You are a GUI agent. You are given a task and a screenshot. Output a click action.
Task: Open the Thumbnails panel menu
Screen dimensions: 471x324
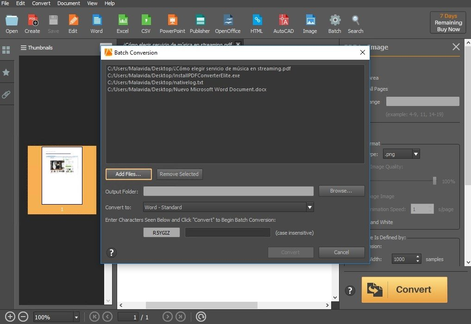[24, 48]
